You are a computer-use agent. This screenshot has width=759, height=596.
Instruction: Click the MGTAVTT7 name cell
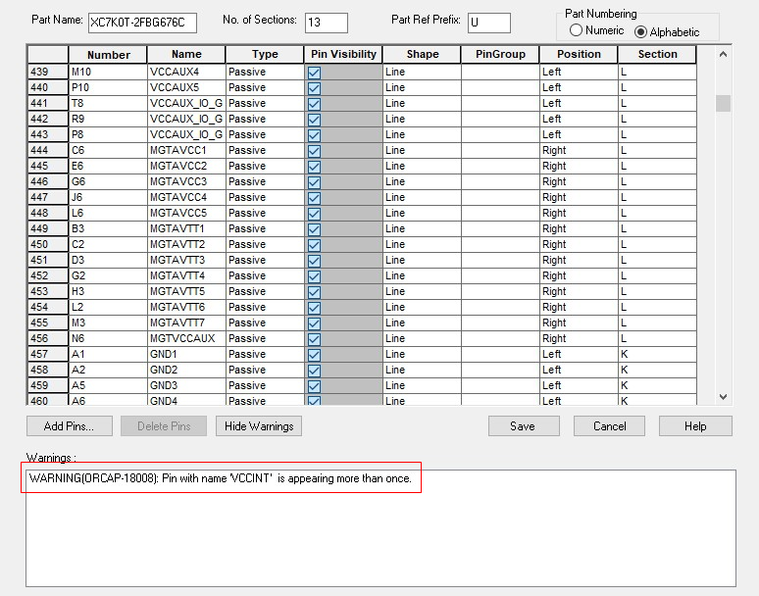[186, 323]
